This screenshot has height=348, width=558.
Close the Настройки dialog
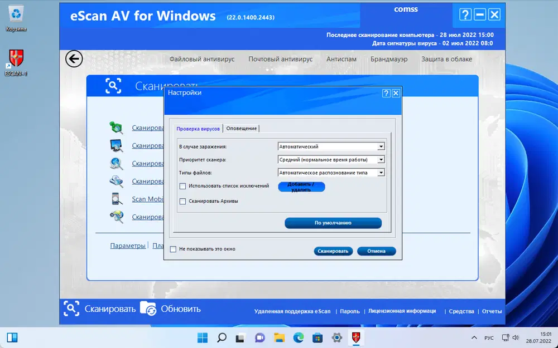coord(396,93)
